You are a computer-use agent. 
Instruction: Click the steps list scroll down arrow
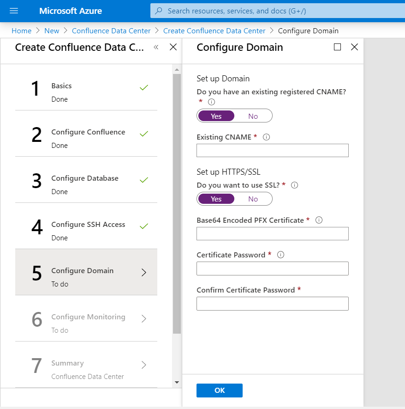click(177, 382)
